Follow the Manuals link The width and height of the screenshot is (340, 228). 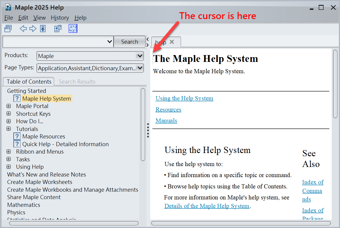click(x=166, y=121)
